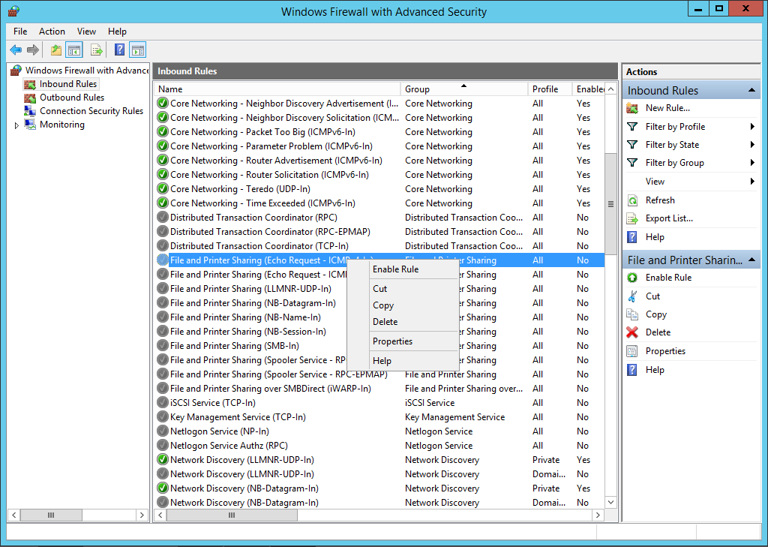Viewport: 768px width, 547px height.
Task: Sort by the Enabled column header
Action: click(589, 89)
